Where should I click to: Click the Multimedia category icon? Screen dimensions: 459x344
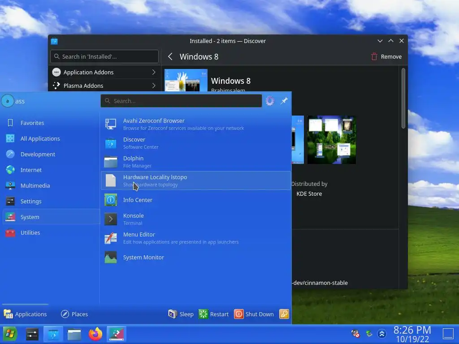coord(10,185)
